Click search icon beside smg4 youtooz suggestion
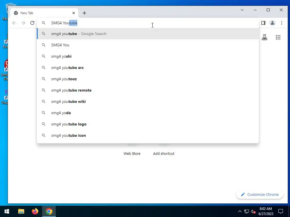290x217 pixels. (43, 79)
